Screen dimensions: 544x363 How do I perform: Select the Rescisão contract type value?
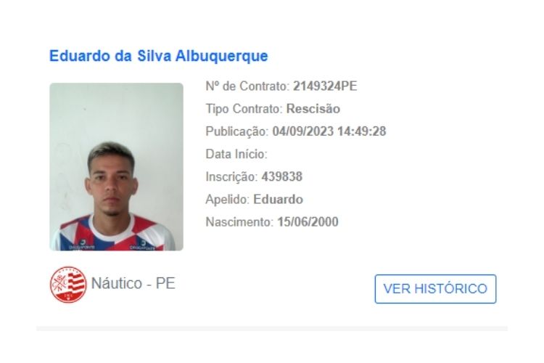point(313,109)
